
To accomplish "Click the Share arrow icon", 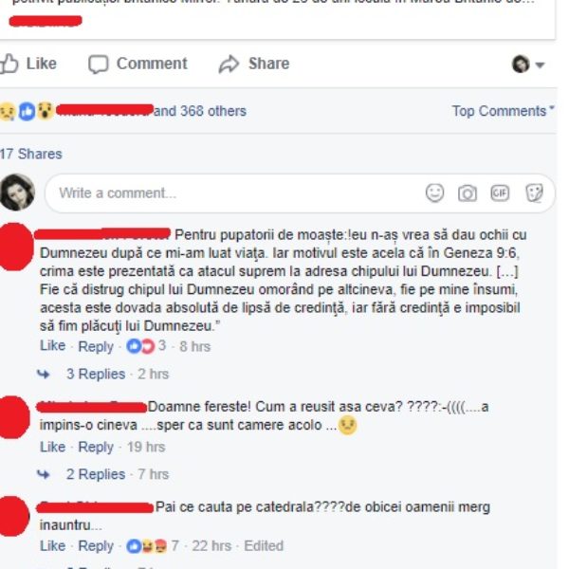I will (229, 64).
